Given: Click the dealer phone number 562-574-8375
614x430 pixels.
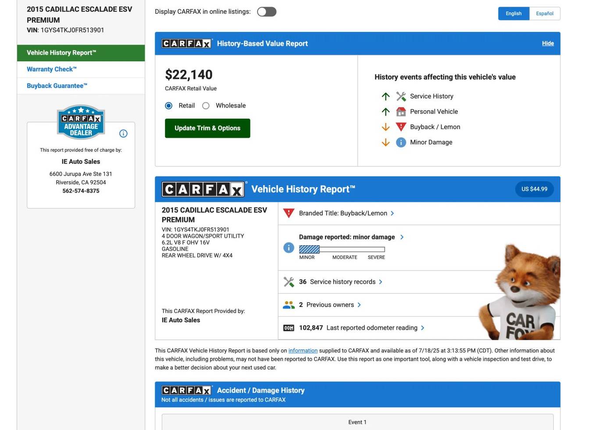Looking at the screenshot, I should 81,191.
